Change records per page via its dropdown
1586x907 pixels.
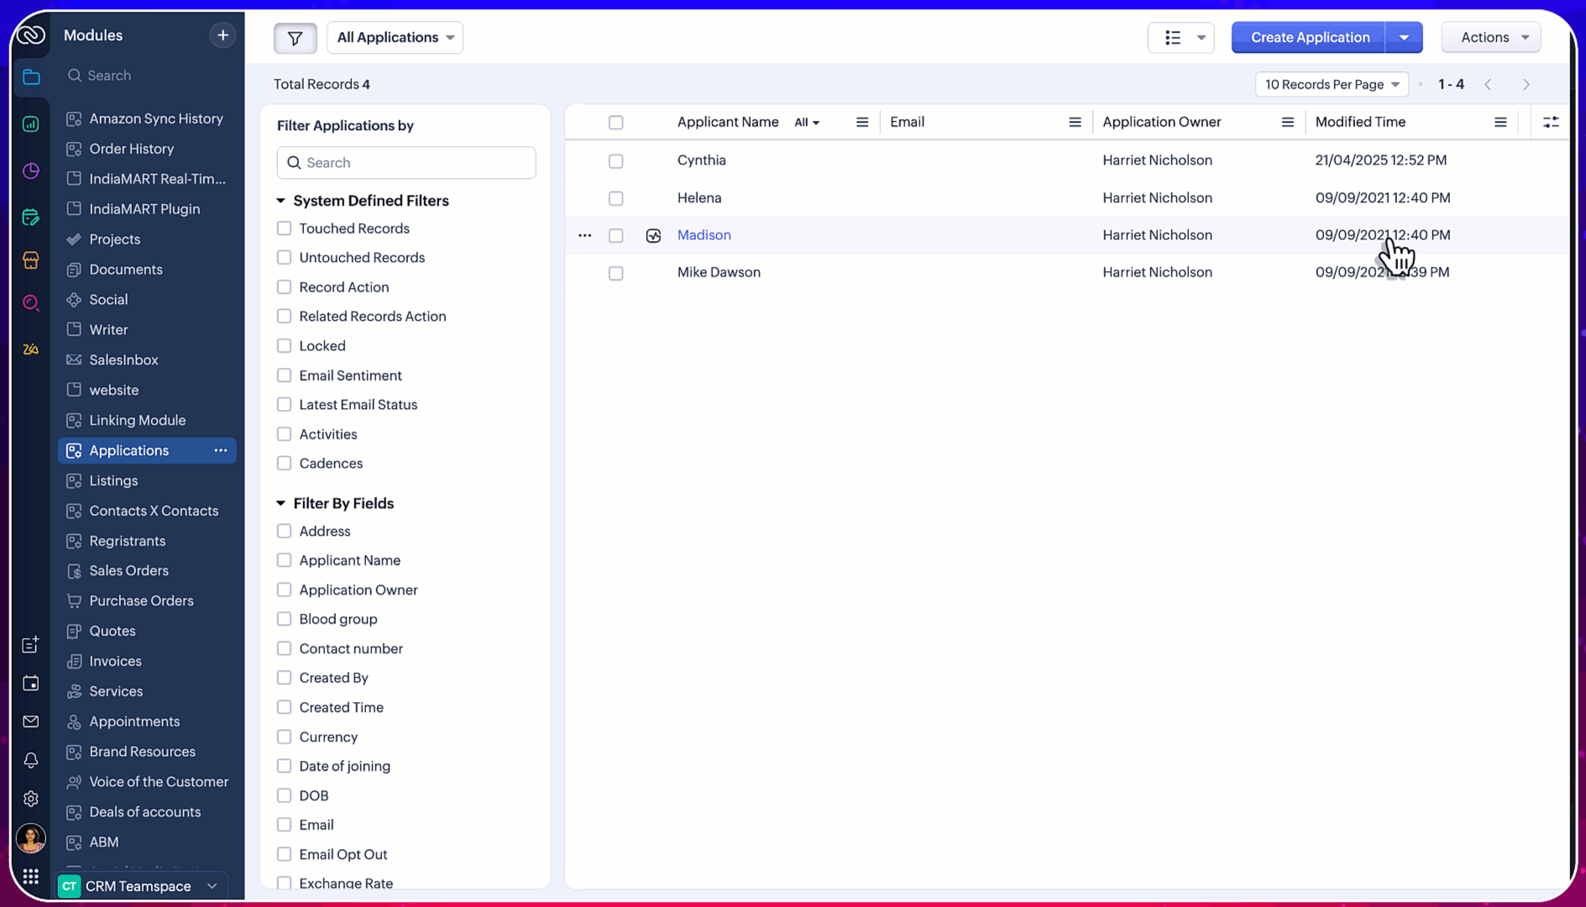(1332, 84)
